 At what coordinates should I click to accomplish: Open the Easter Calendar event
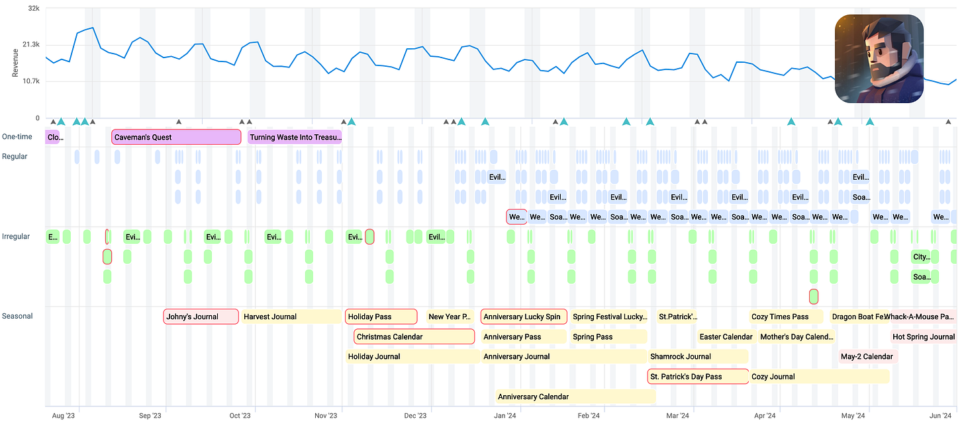click(x=726, y=336)
